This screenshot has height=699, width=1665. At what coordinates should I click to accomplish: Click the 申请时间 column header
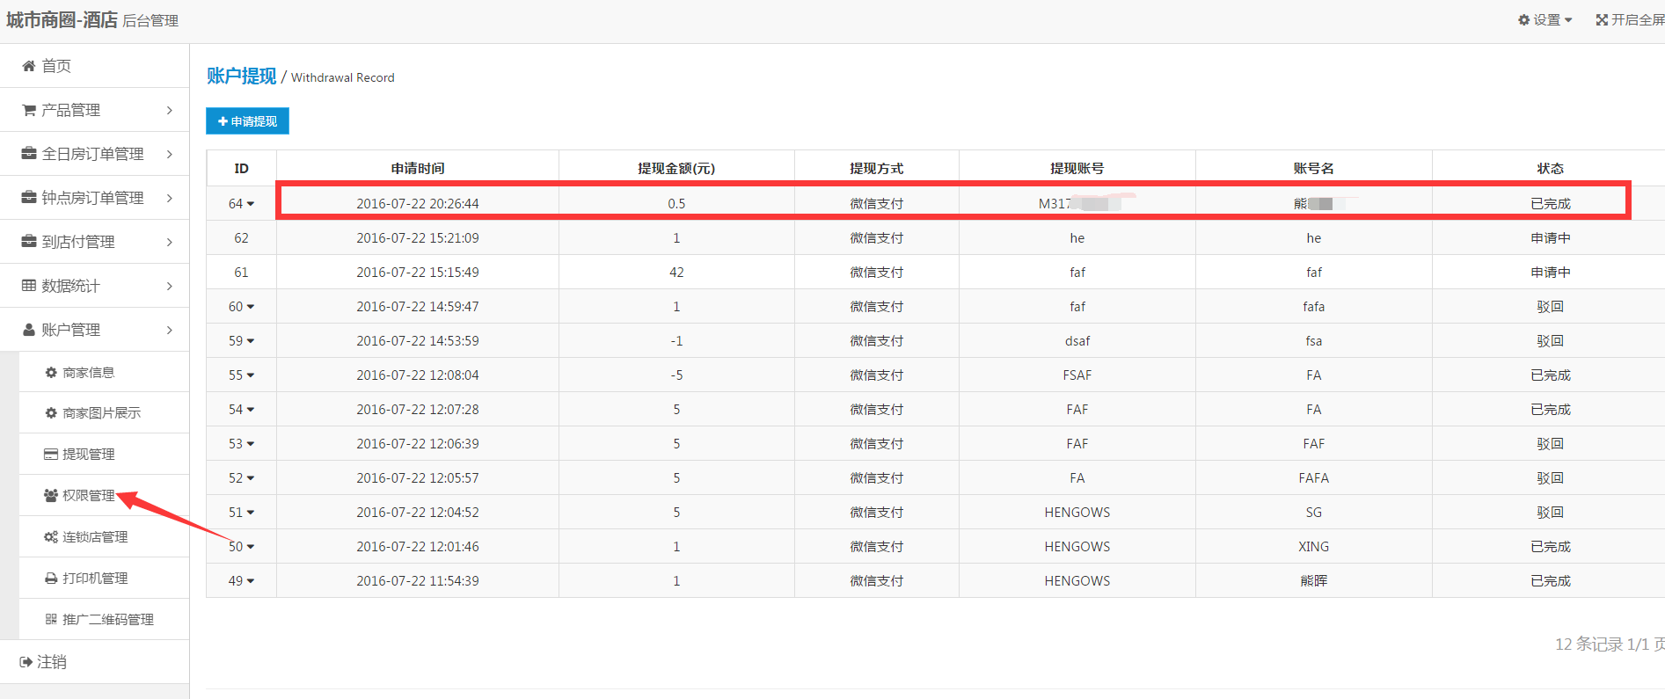click(x=418, y=169)
